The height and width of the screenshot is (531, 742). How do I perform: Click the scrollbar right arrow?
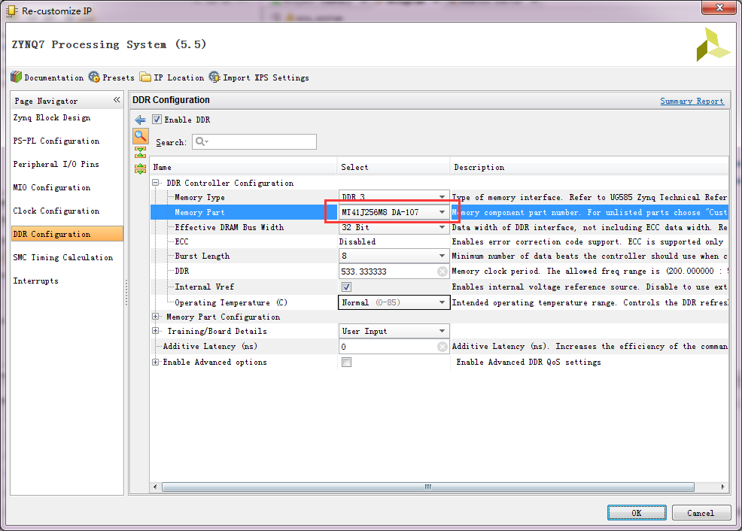pos(722,487)
